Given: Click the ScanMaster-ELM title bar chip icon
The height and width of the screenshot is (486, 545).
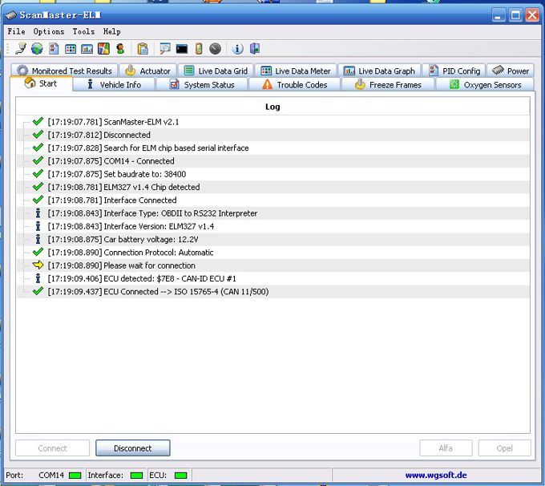Looking at the screenshot, I should pos(10,15).
